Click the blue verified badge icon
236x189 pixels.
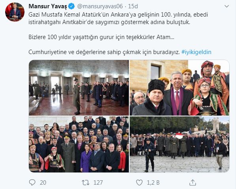[x=72, y=6]
